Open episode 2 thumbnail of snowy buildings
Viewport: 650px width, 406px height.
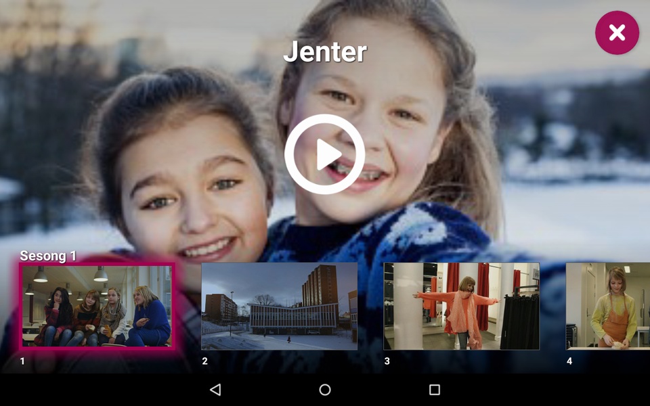(279, 306)
